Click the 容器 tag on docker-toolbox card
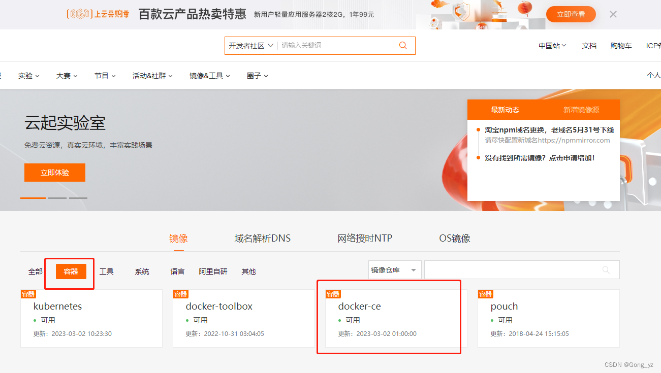The image size is (661, 373). [x=181, y=294]
